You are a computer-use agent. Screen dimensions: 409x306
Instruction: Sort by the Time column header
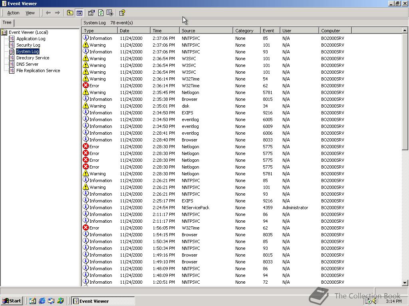(x=165, y=30)
